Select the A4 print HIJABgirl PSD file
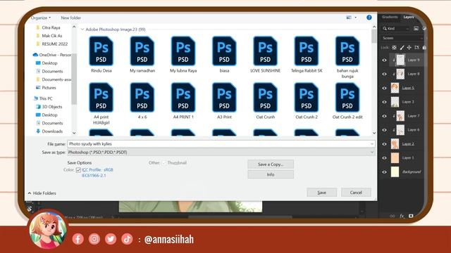This screenshot has height=253, width=451. click(101, 103)
